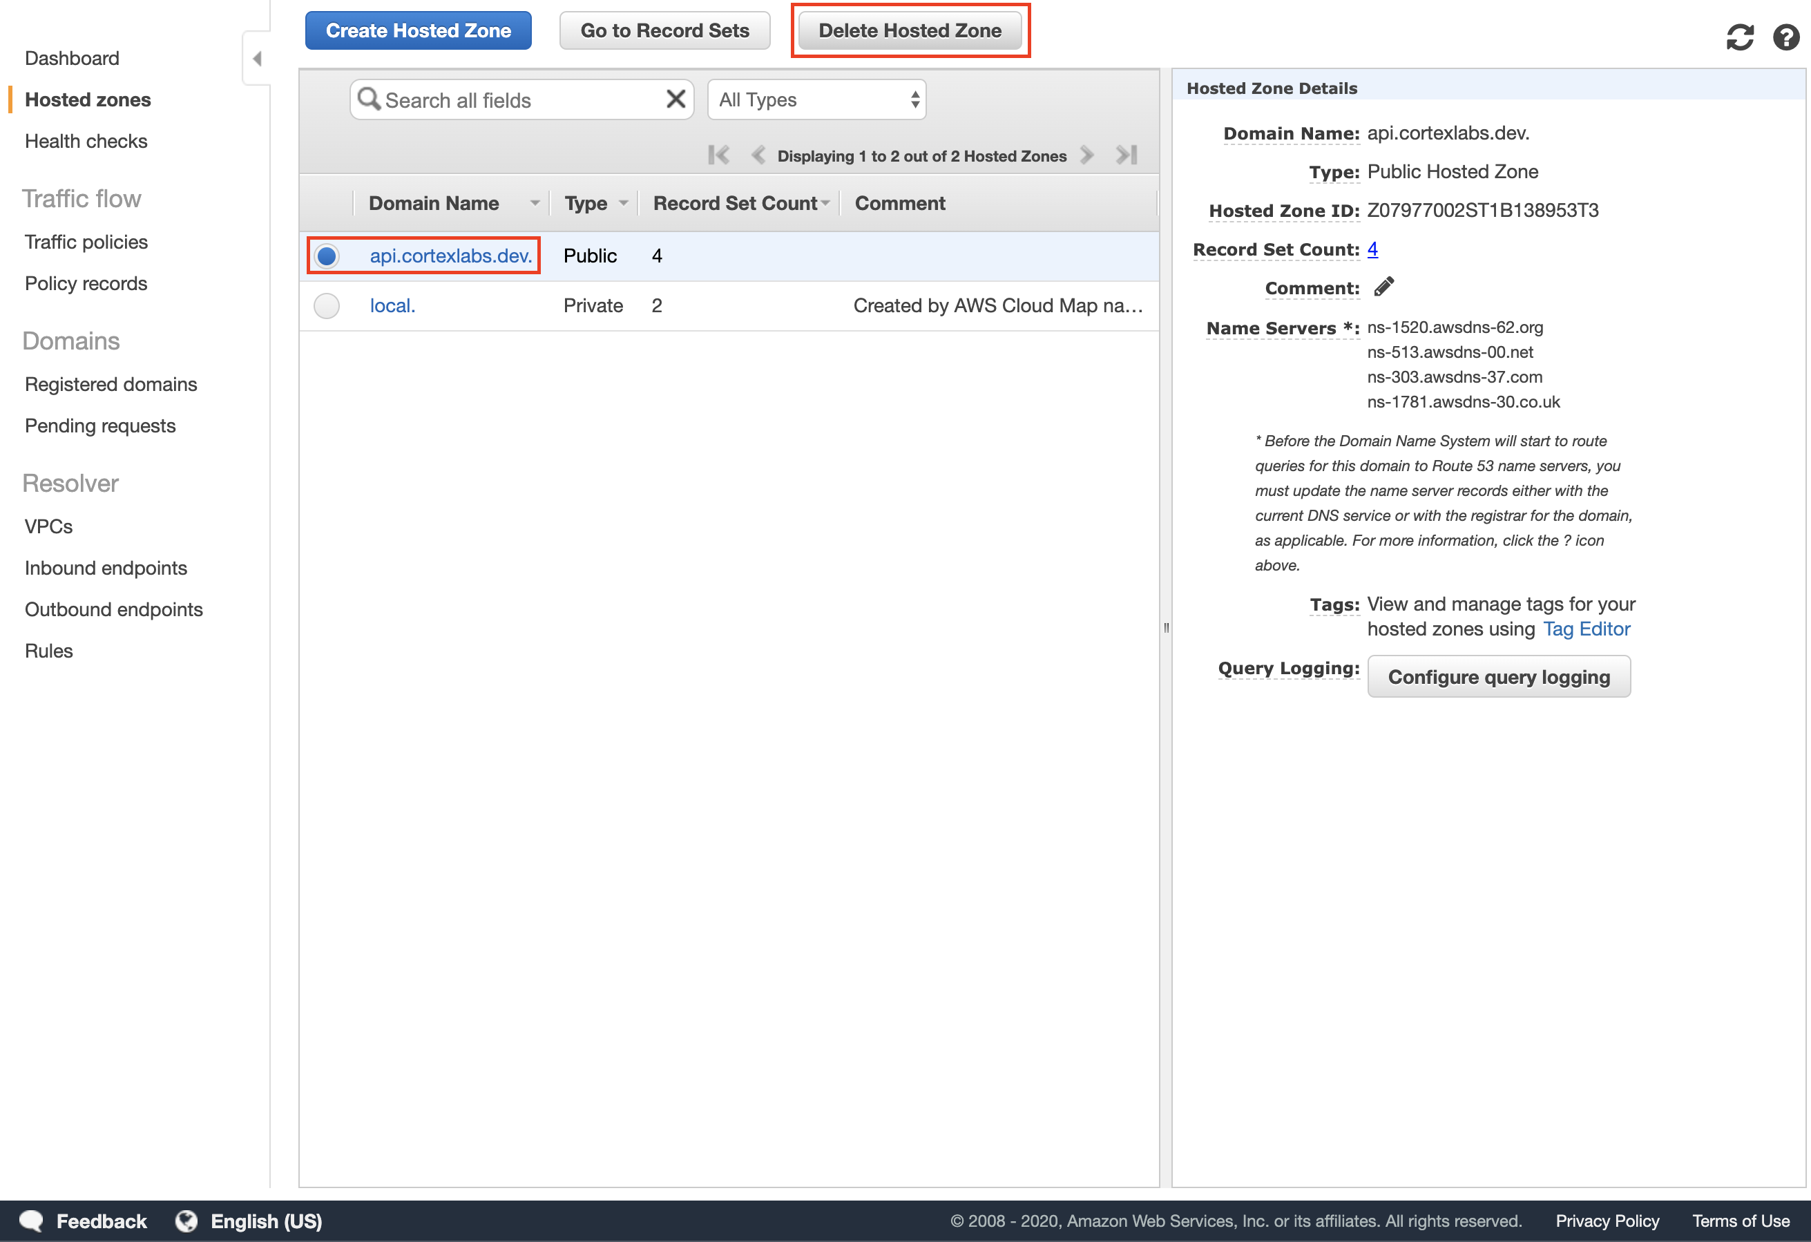1811x1242 pixels.
Task: Select the api.cortexlabs.dev. radio button
Action: point(327,256)
